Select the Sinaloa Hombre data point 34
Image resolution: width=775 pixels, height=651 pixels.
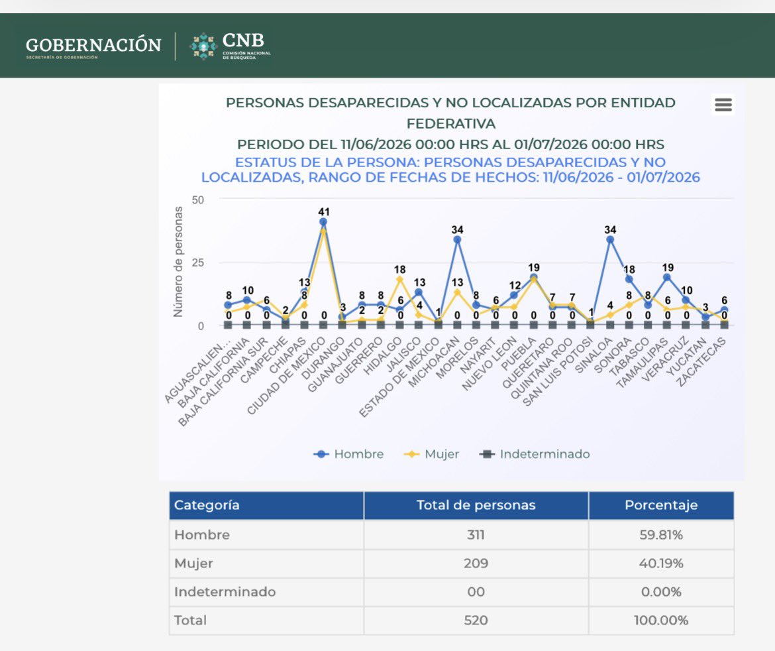pos(610,239)
